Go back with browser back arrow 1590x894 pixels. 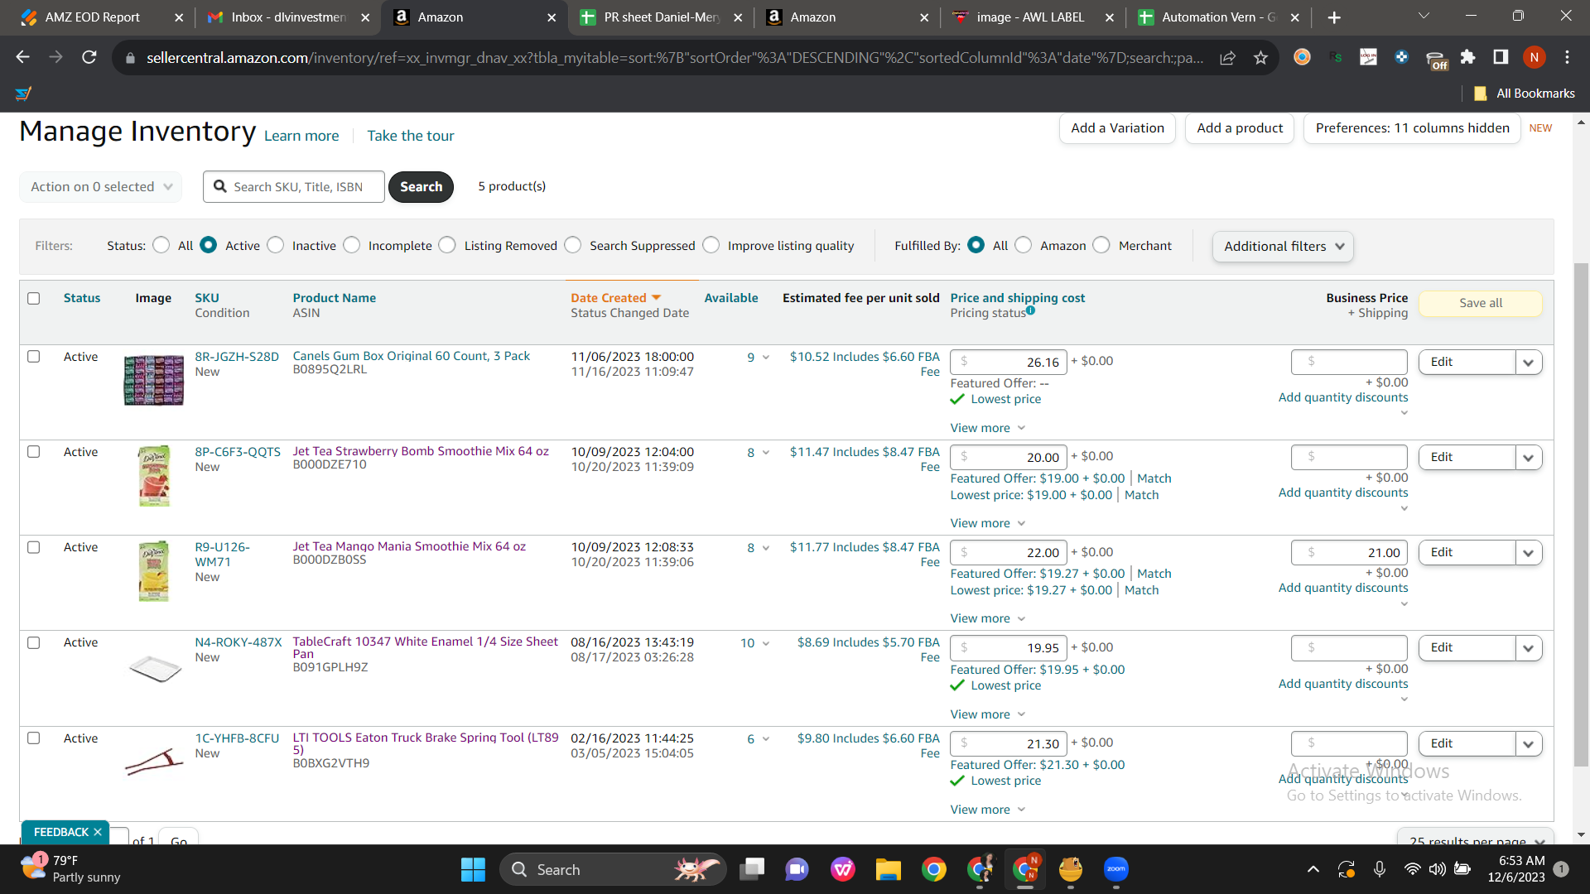tap(23, 57)
